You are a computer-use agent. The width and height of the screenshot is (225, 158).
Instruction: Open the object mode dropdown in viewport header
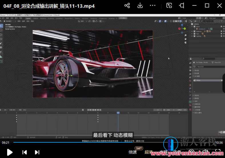pyautogui.click(x=10, y=21)
